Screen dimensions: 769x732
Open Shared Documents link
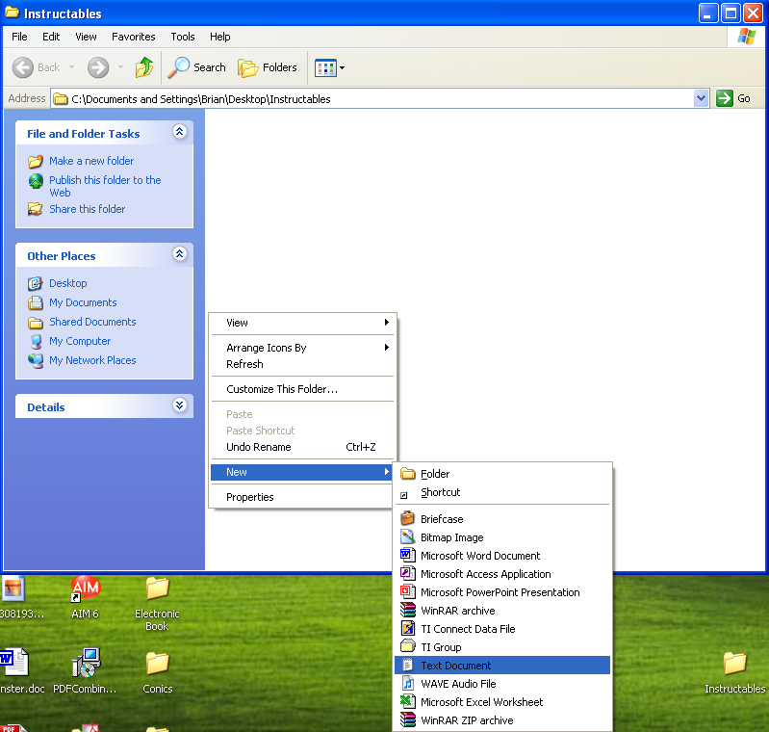[92, 322]
